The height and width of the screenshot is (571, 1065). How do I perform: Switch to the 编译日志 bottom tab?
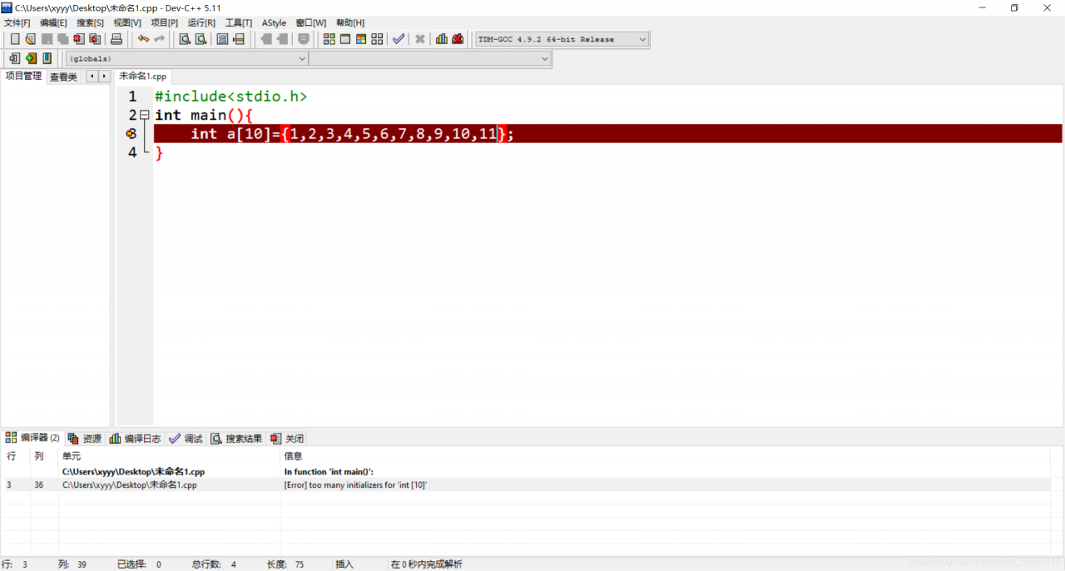pyautogui.click(x=135, y=439)
